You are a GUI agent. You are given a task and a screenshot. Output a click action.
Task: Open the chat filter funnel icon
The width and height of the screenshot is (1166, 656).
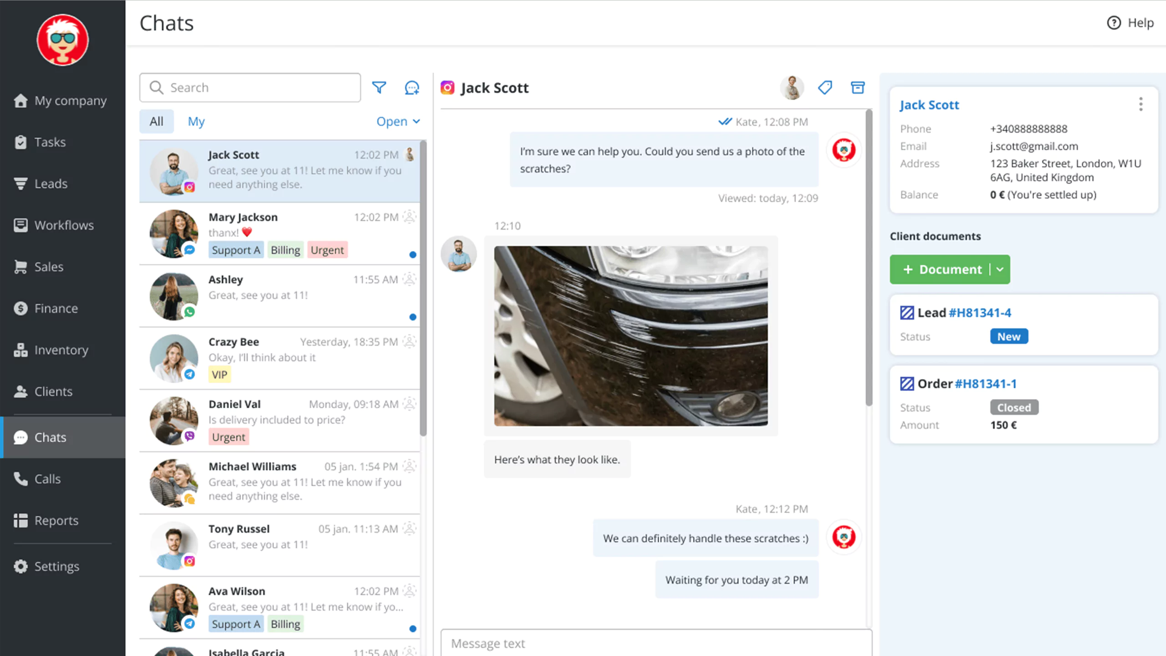[x=379, y=87]
